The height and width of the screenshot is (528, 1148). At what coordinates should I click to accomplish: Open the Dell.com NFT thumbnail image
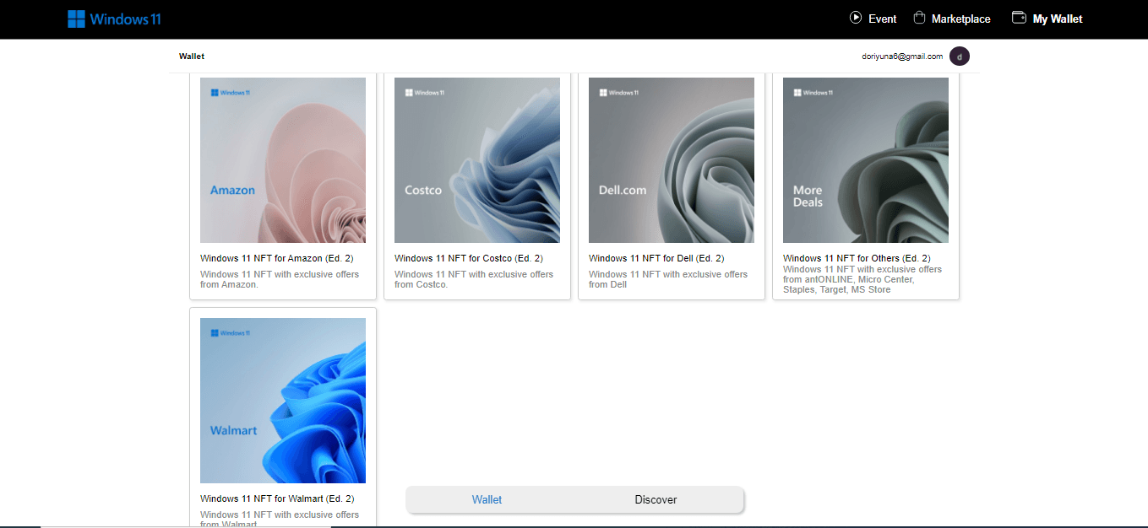coord(672,160)
